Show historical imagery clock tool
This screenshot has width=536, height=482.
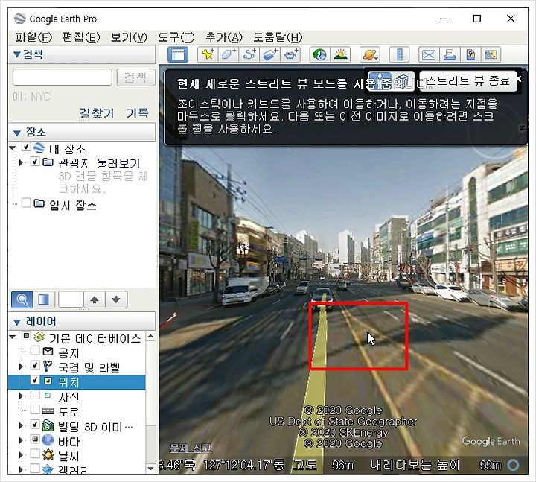pos(319,54)
